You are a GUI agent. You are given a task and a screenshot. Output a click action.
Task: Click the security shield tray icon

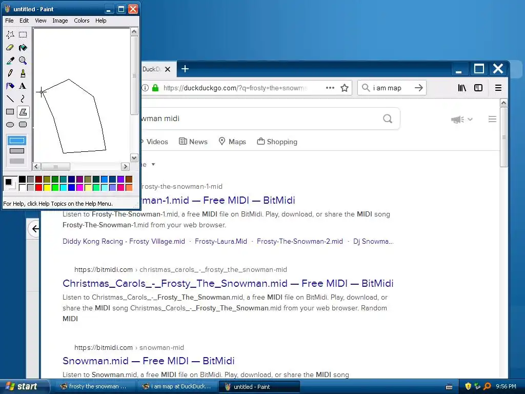coord(468,387)
